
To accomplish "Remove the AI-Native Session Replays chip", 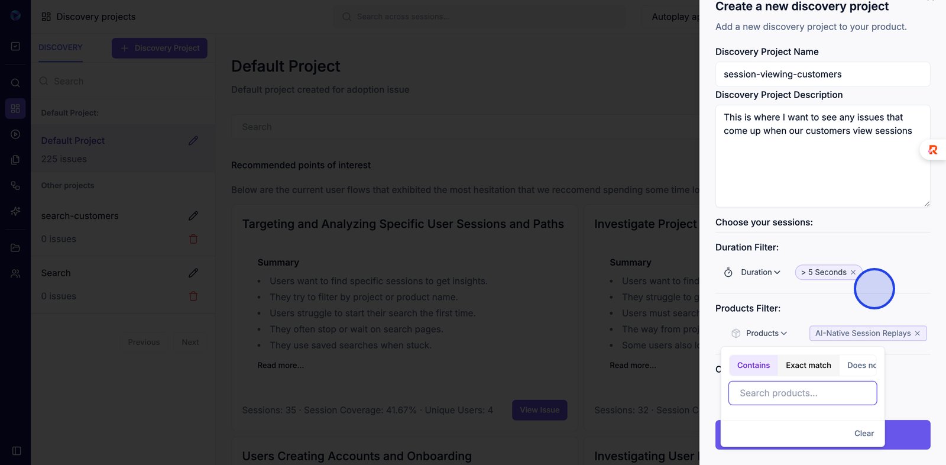I will tap(918, 334).
